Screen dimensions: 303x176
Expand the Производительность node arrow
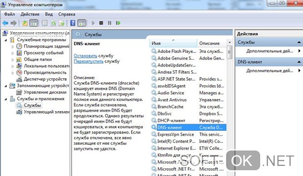(x=13, y=73)
